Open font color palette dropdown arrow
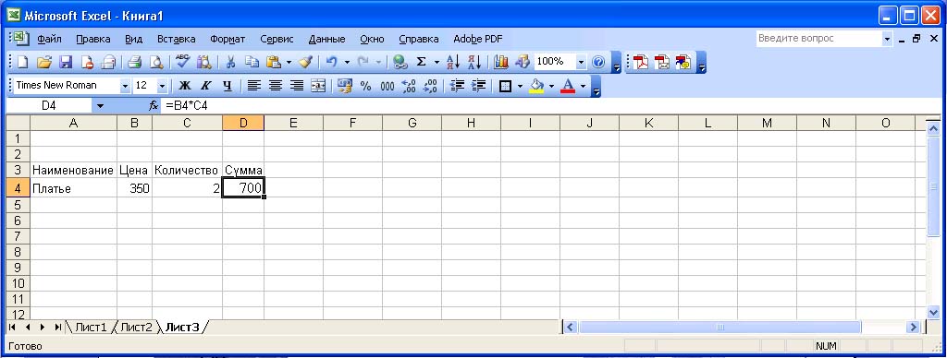The image size is (947, 358). pyautogui.click(x=583, y=86)
